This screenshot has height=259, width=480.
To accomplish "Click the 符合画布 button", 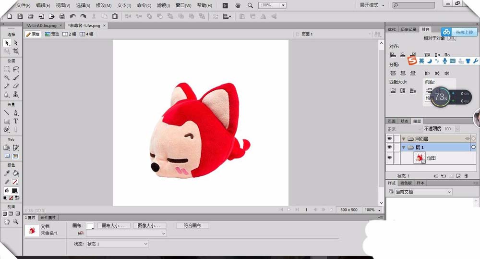I will coord(192,225).
